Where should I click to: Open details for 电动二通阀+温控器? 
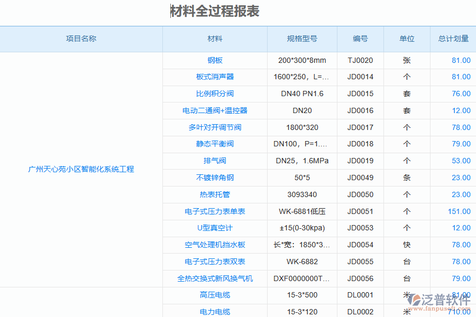coord(214,110)
